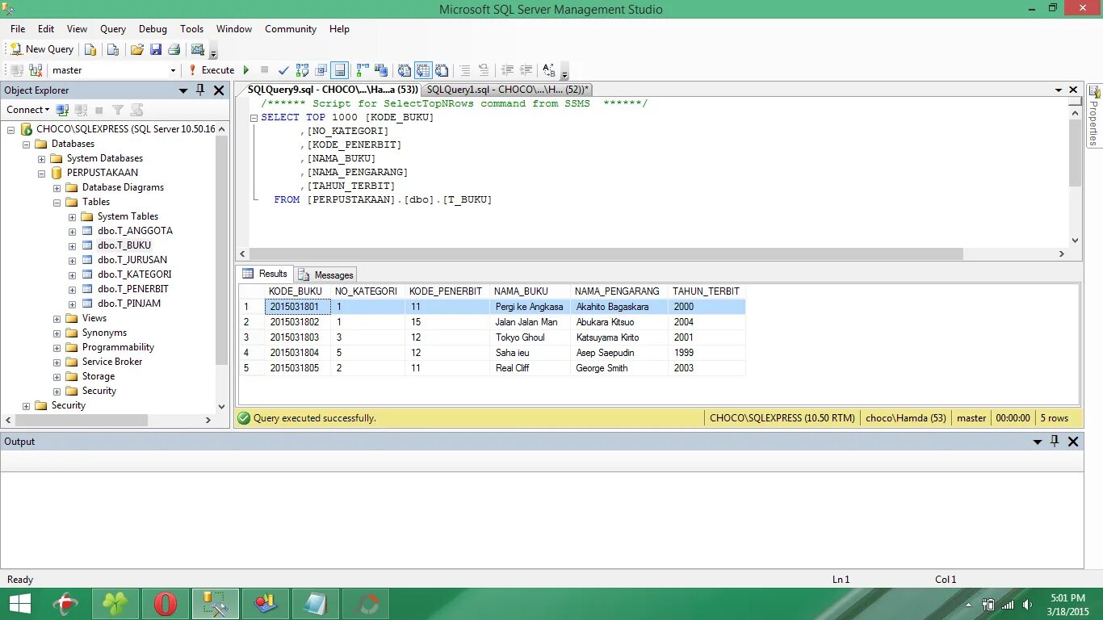This screenshot has height=620, width=1103.
Task: Uncomment the selected lines icon
Action: (483, 70)
